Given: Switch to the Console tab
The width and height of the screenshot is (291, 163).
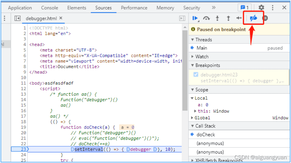Looking at the screenshot, I should (49, 8).
